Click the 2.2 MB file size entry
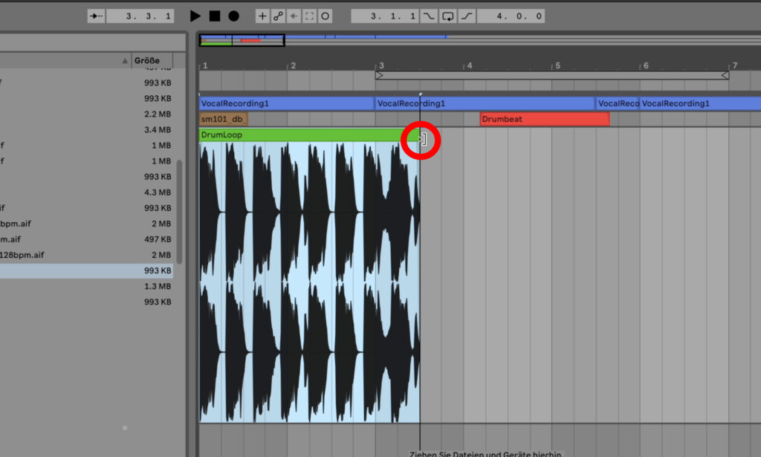The image size is (761, 457). (158, 114)
